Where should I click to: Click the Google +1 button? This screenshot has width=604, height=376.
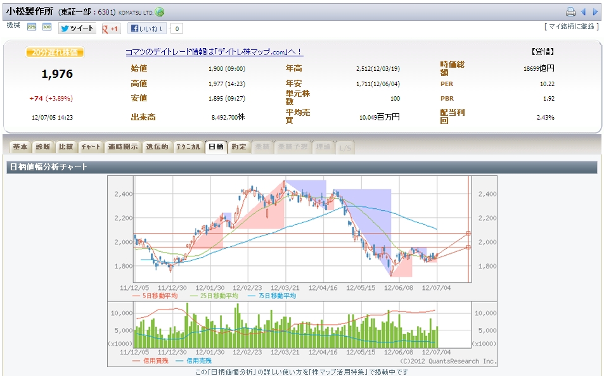[x=111, y=28]
